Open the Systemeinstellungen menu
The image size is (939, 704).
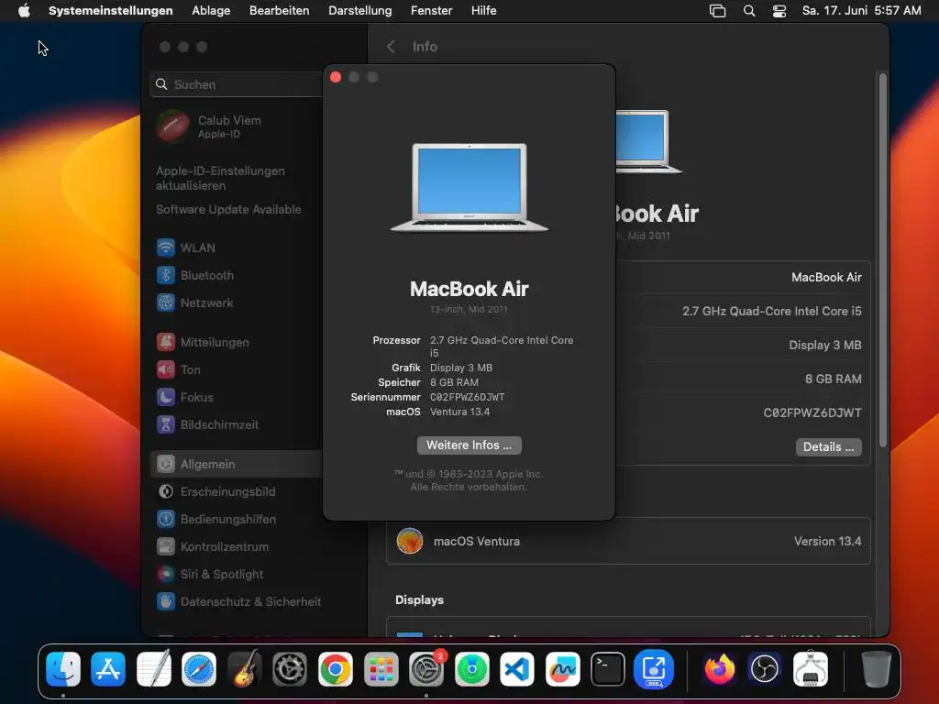coord(110,10)
